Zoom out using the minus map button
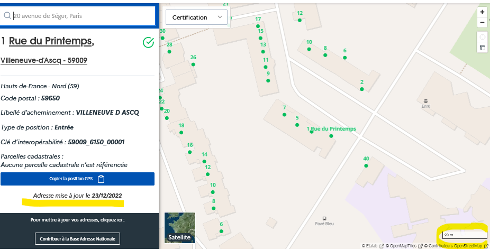Viewport: 490px width, 250px height. click(482, 23)
